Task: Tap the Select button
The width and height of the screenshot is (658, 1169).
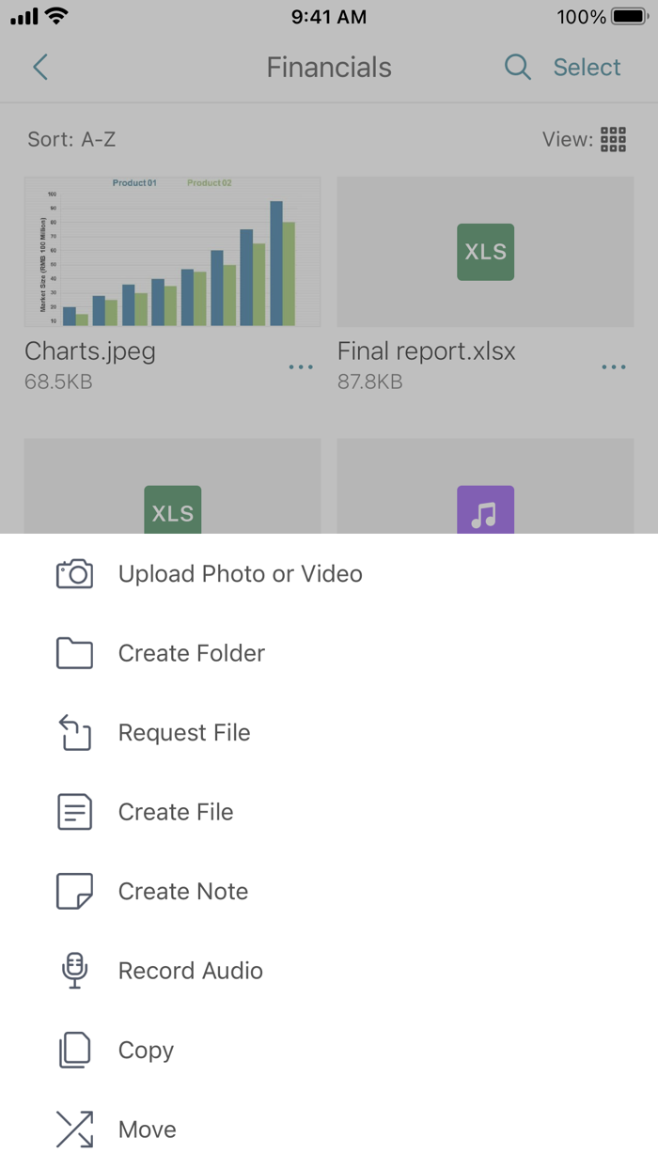Action: (587, 67)
